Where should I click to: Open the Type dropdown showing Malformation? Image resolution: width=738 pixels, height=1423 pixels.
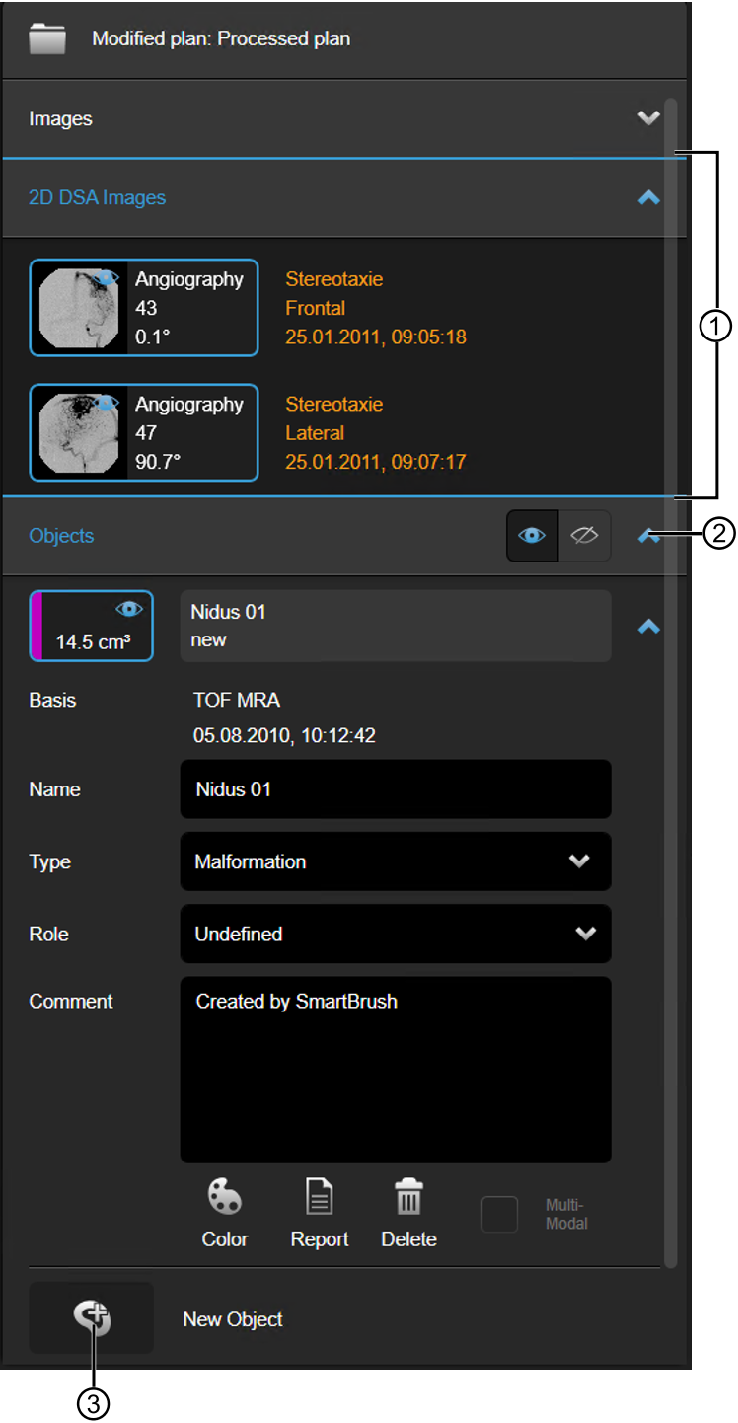396,861
